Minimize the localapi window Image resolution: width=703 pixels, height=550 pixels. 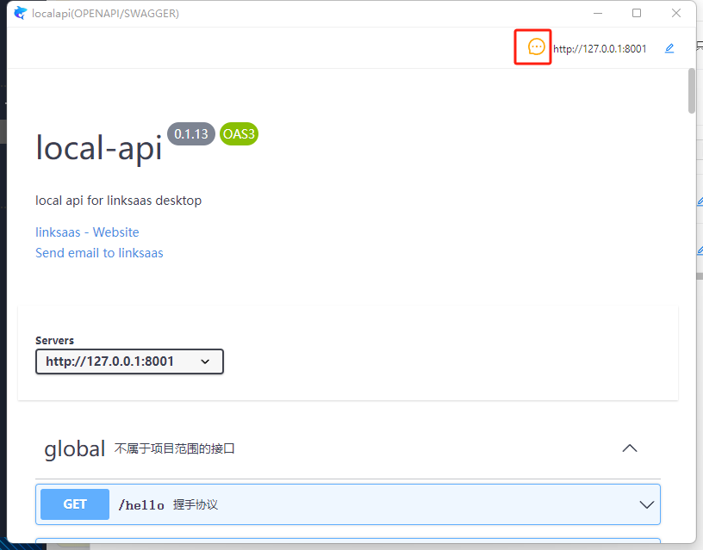598,14
